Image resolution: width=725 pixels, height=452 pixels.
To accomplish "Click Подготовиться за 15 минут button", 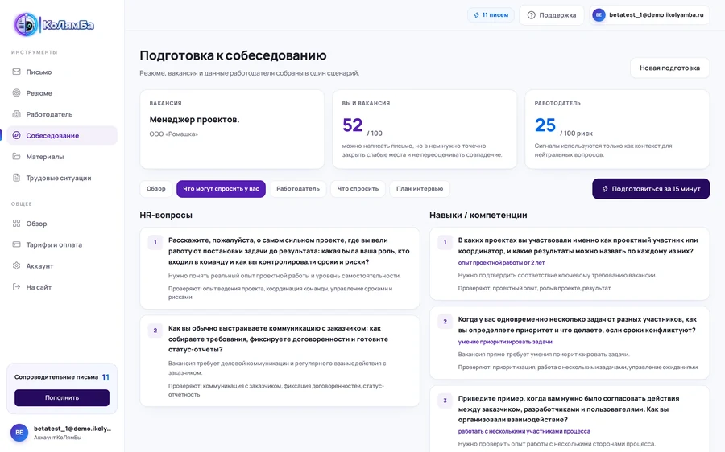I will 651,189.
